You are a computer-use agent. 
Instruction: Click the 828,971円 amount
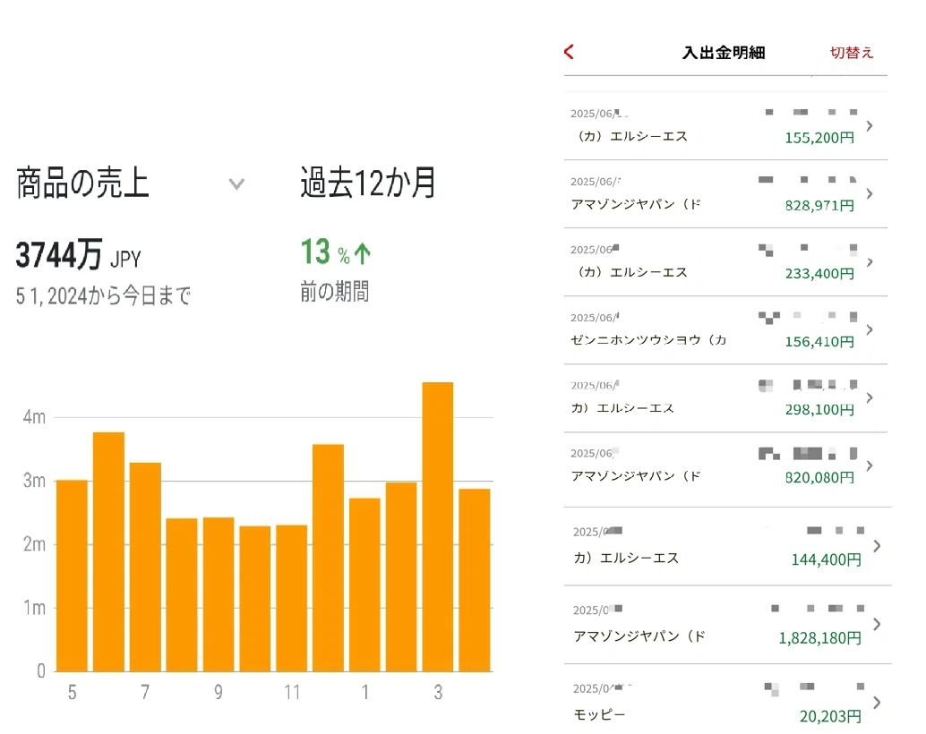819,206
